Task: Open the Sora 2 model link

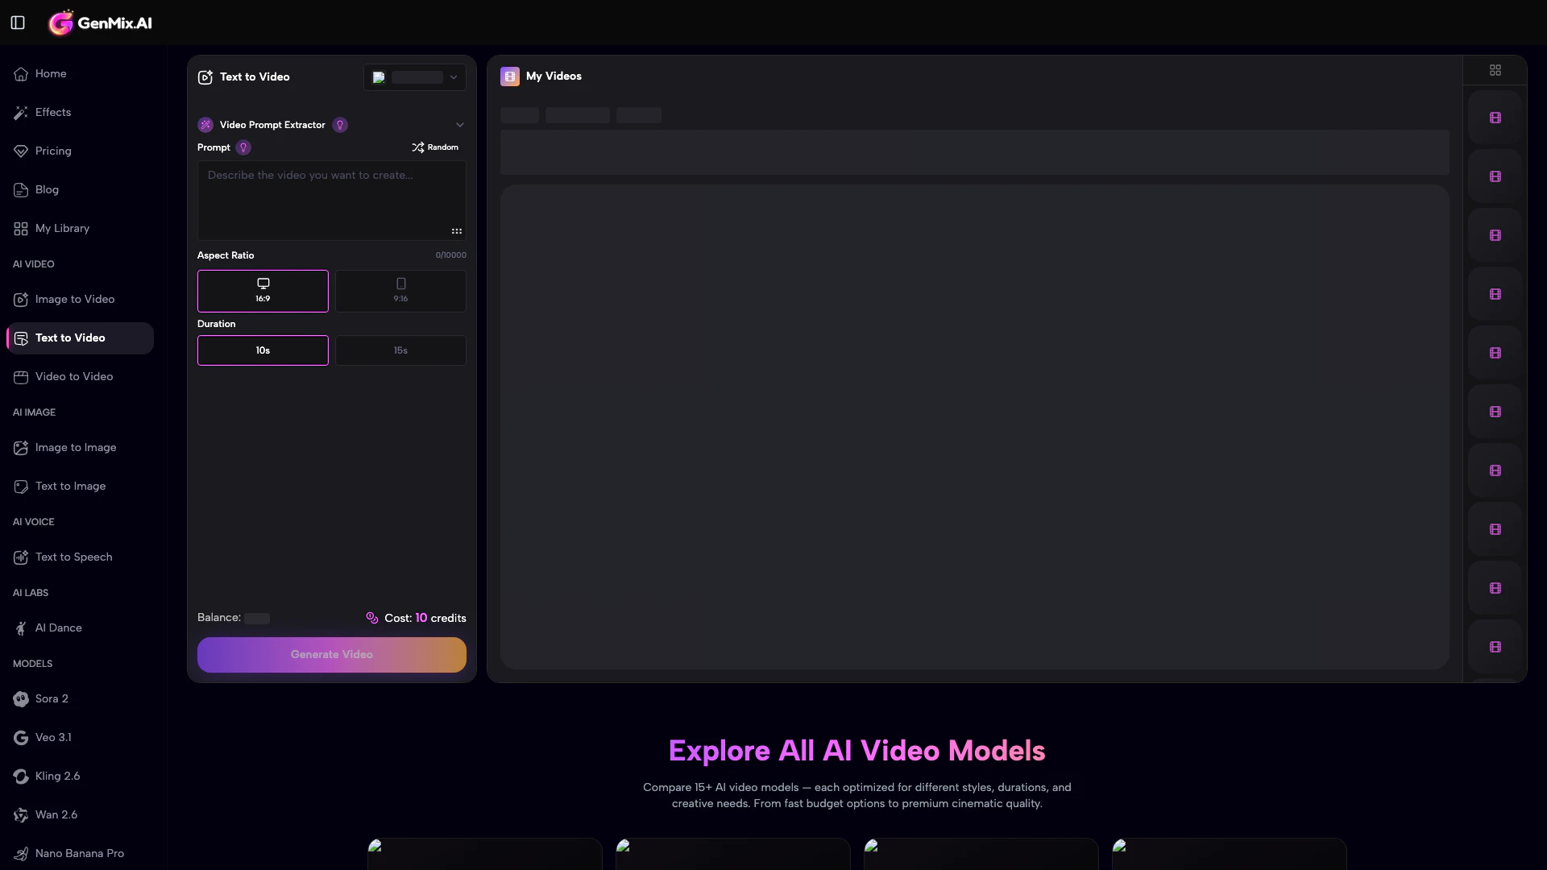Action: pyautogui.click(x=52, y=699)
